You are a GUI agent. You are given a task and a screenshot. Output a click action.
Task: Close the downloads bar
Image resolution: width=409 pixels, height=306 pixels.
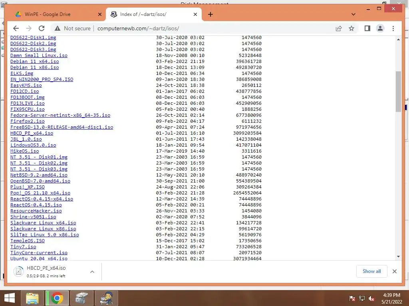point(394,271)
